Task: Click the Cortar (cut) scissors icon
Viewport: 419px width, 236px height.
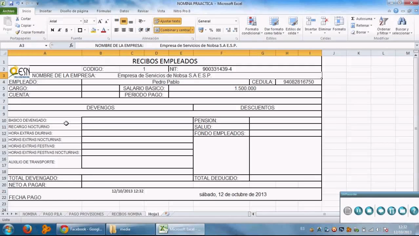Action: 18,19
